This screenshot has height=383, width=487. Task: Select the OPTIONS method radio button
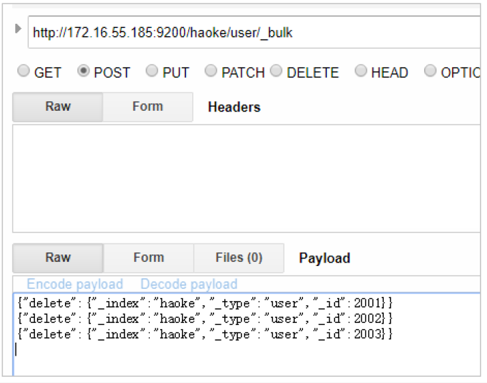pos(430,72)
